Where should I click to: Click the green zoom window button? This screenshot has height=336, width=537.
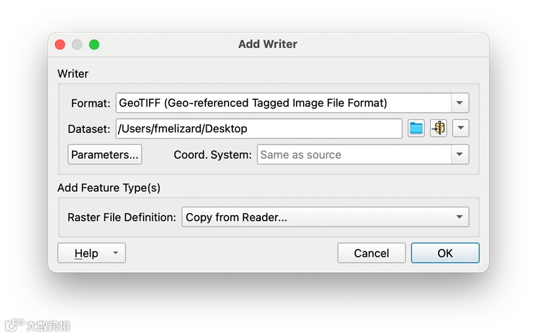(94, 45)
